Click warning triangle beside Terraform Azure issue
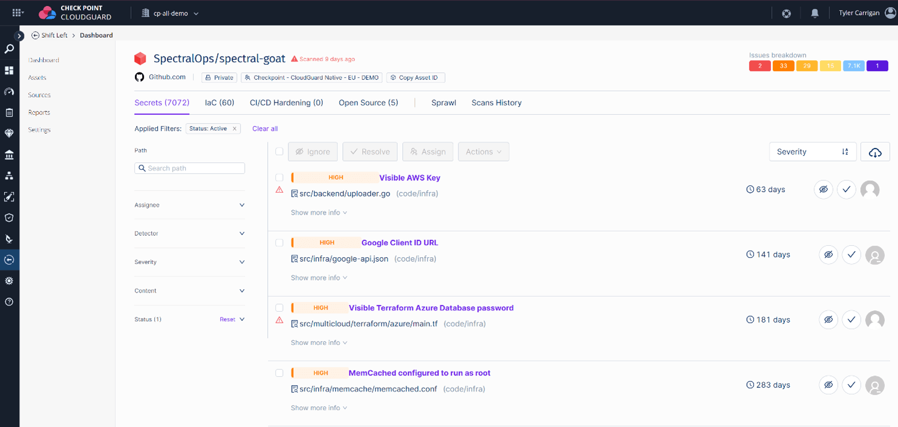Screen dimensions: 898x427 [x=279, y=320]
